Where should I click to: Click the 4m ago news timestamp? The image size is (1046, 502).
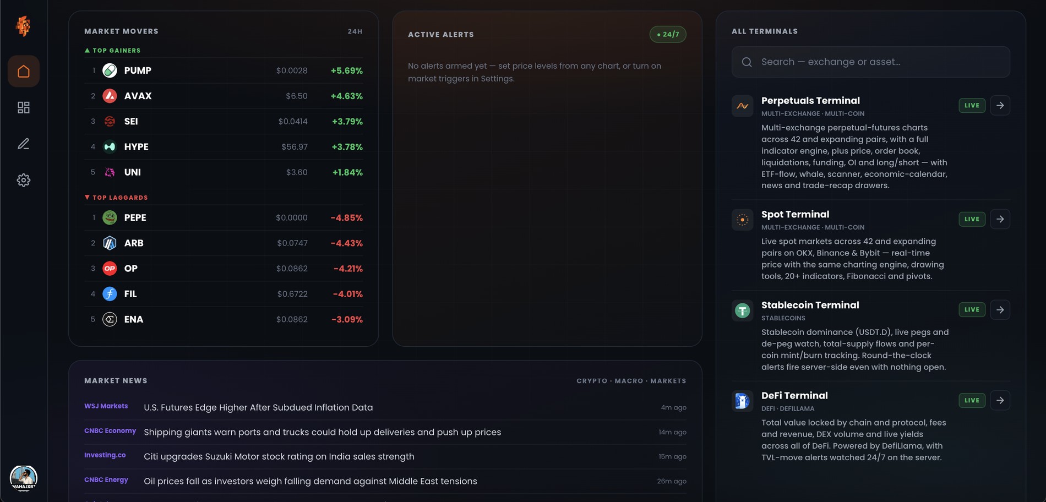(673, 408)
